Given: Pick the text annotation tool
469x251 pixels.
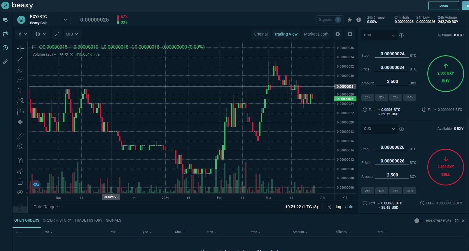Looking at the screenshot, I should pos(20,91).
